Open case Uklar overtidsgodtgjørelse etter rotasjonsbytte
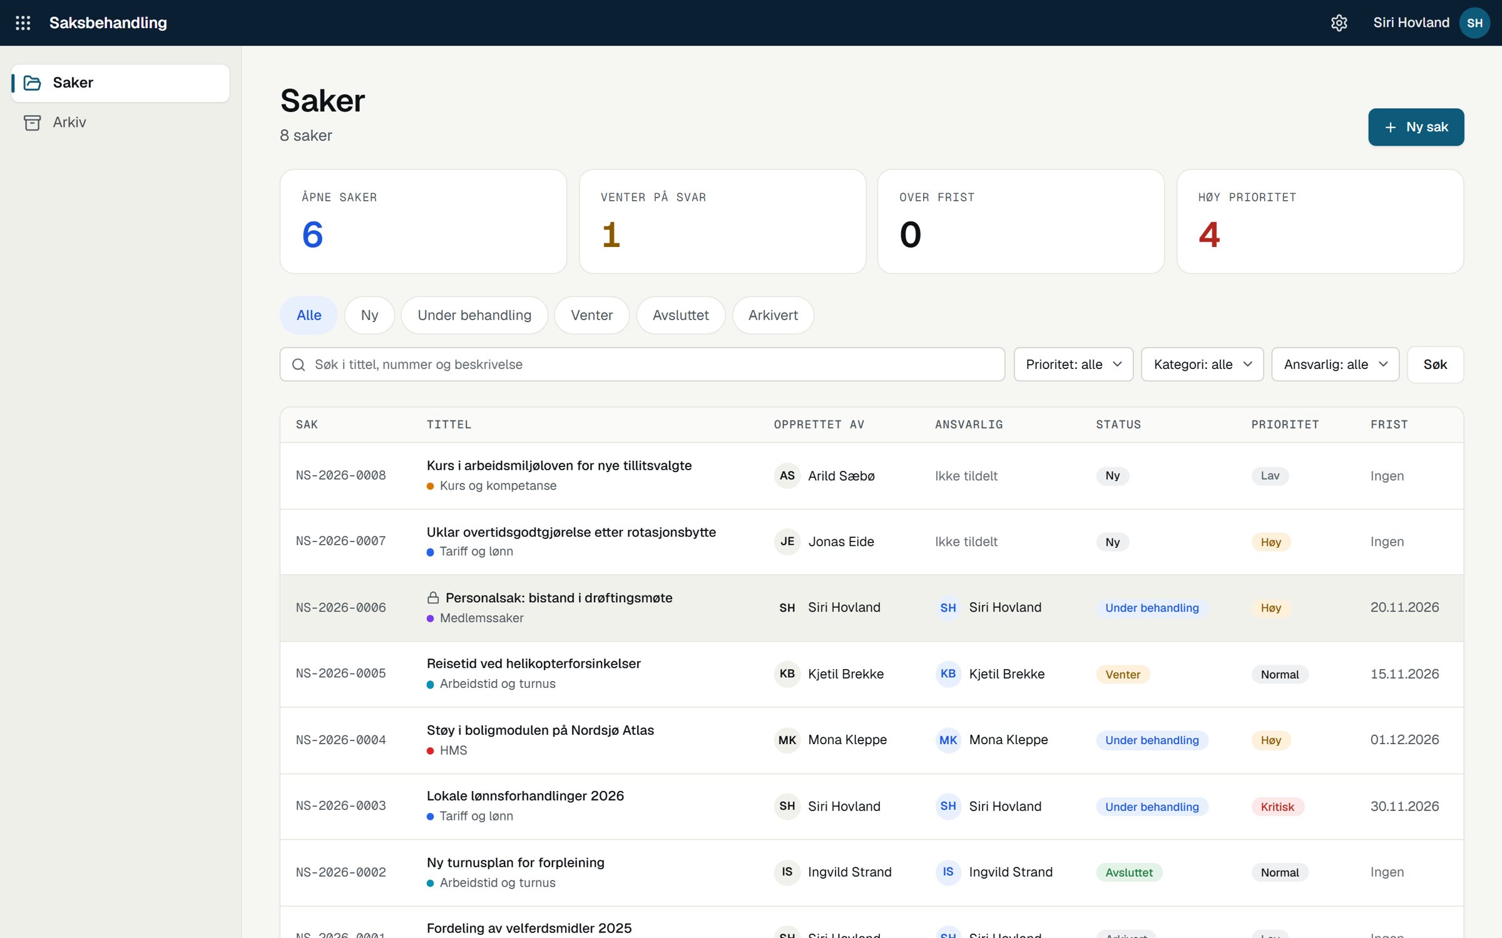 pos(571,532)
